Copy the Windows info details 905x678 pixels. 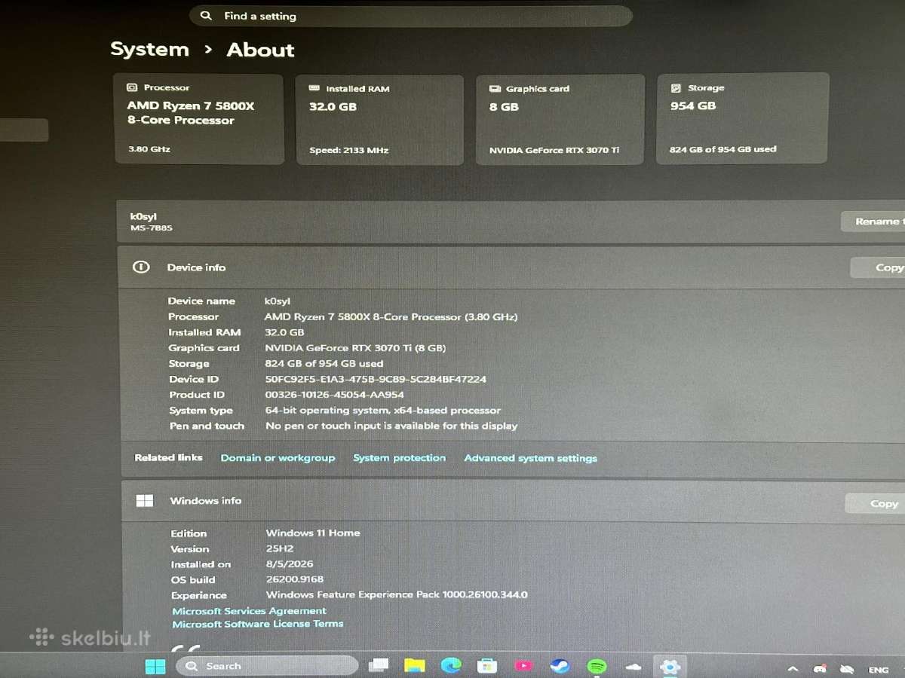click(876, 503)
